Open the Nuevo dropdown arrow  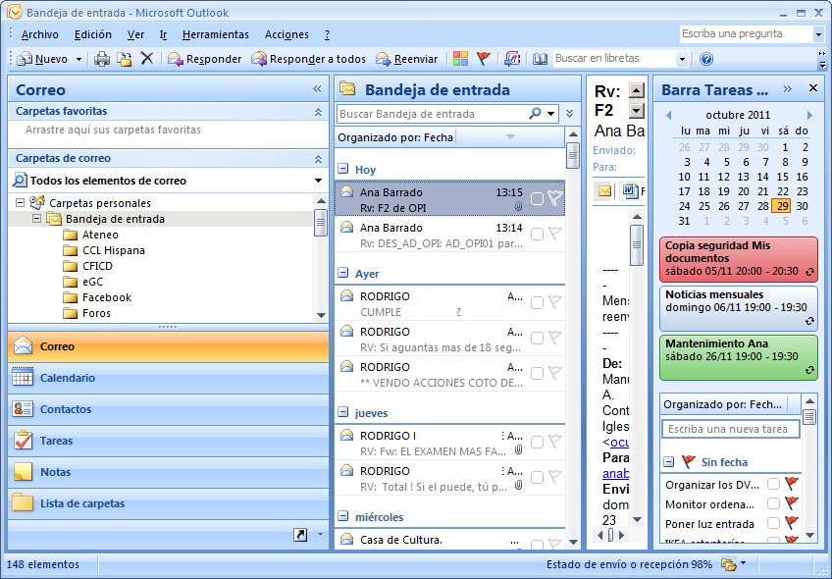pyautogui.click(x=78, y=59)
